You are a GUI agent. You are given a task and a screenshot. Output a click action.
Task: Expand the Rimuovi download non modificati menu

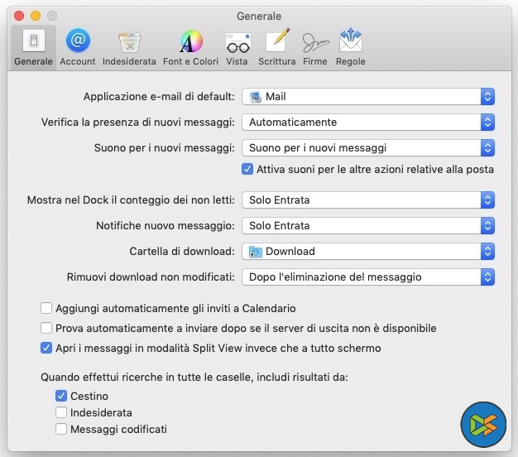point(368,277)
